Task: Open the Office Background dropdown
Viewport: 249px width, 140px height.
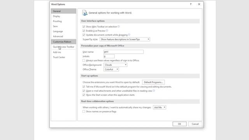Action: coord(116,65)
